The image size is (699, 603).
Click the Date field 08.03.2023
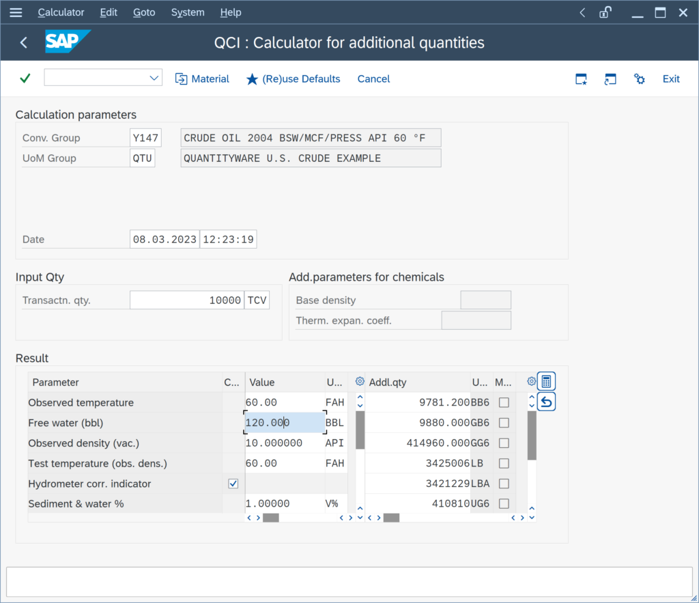(165, 239)
